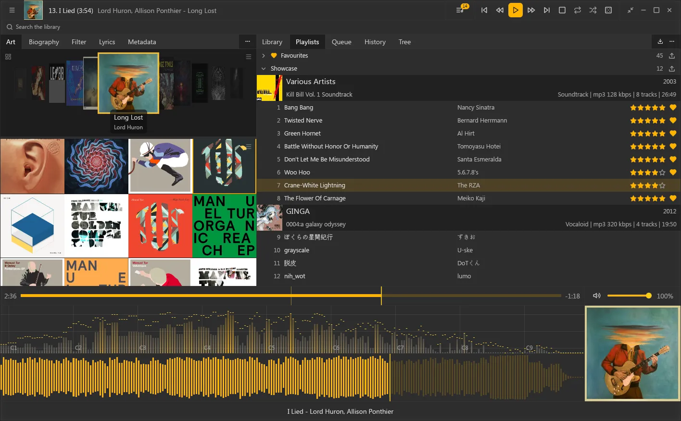Screen dimensions: 681x421
Task: Open the hamburger main menu
Action: click(12, 10)
